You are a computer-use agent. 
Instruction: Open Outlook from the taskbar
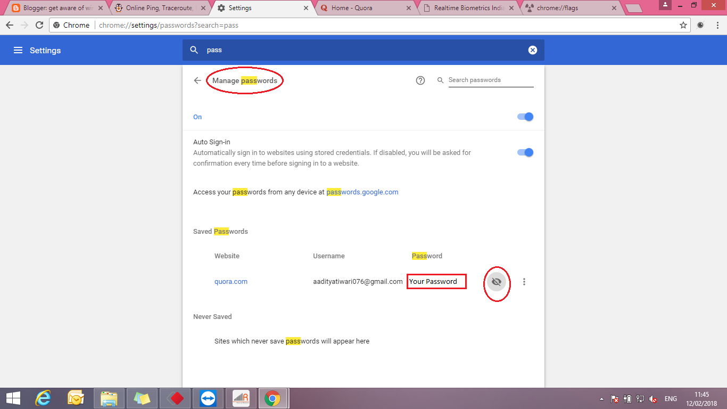(x=76, y=398)
